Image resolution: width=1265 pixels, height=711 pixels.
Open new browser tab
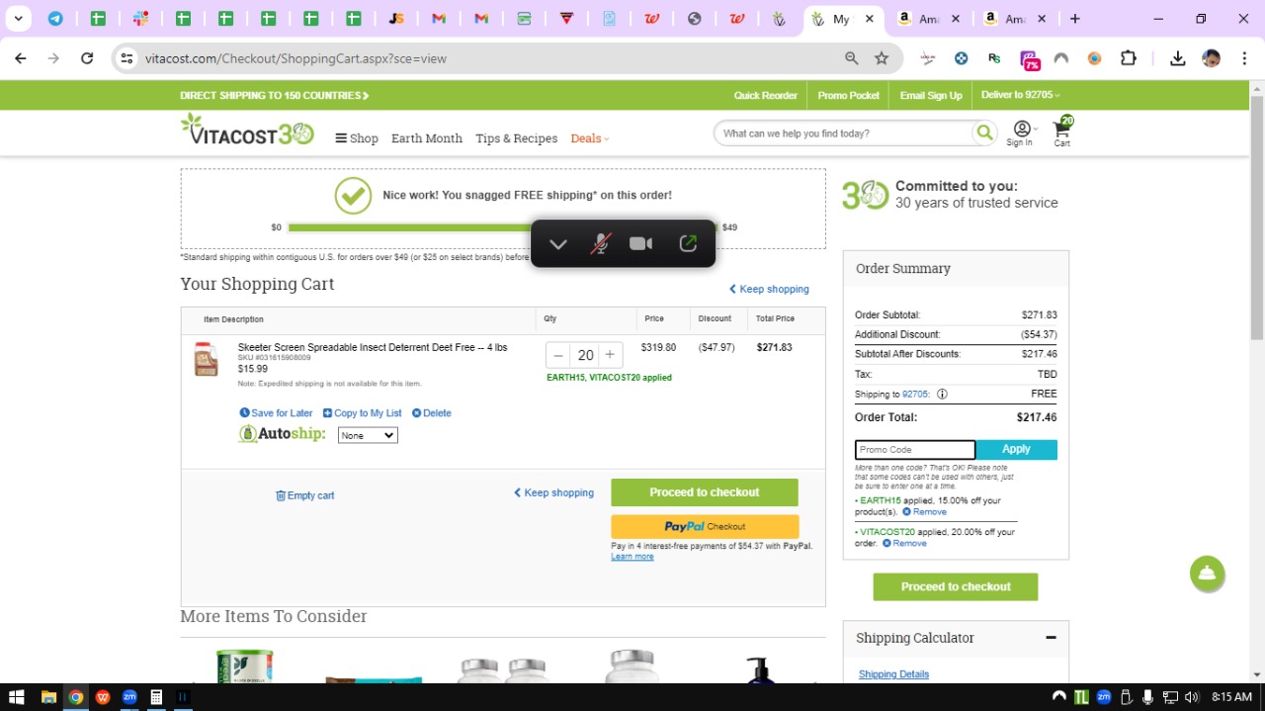coord(1075,19)
